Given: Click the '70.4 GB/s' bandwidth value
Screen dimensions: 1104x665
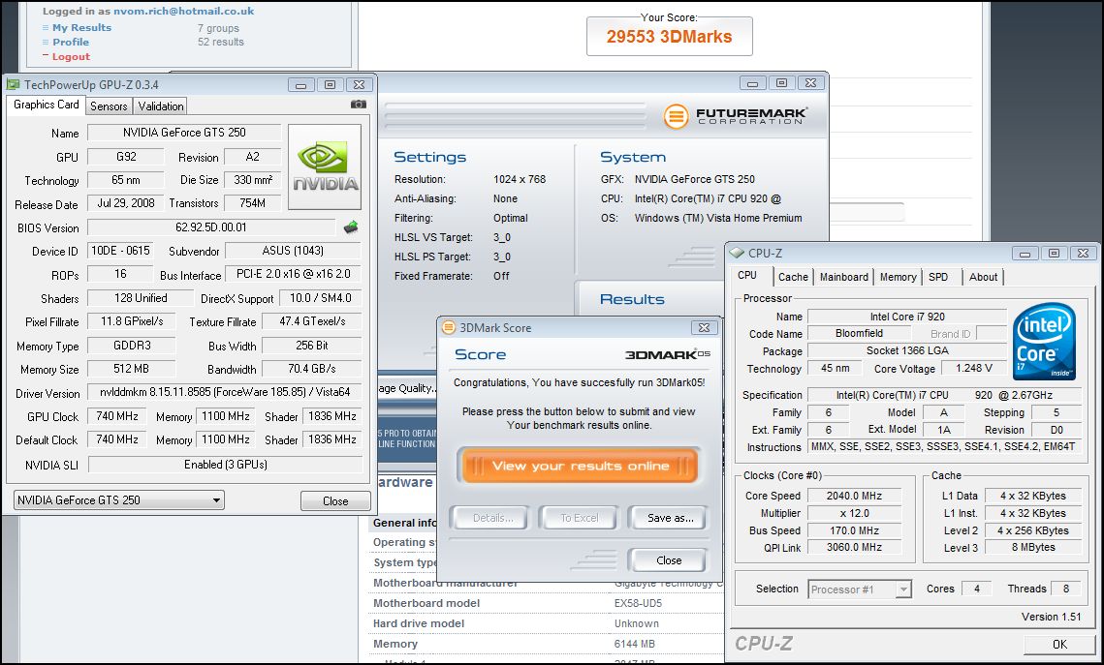Looking at the screenshot, I should (312, 369).
